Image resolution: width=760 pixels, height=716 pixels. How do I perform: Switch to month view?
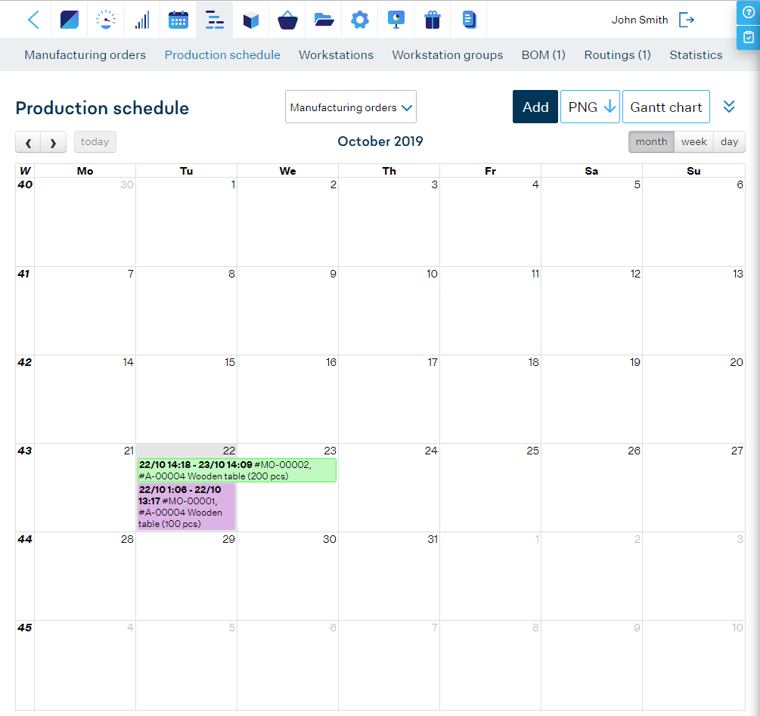coord(651,142)
